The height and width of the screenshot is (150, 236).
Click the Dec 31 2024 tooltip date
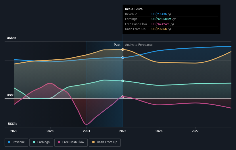point(134,9)
